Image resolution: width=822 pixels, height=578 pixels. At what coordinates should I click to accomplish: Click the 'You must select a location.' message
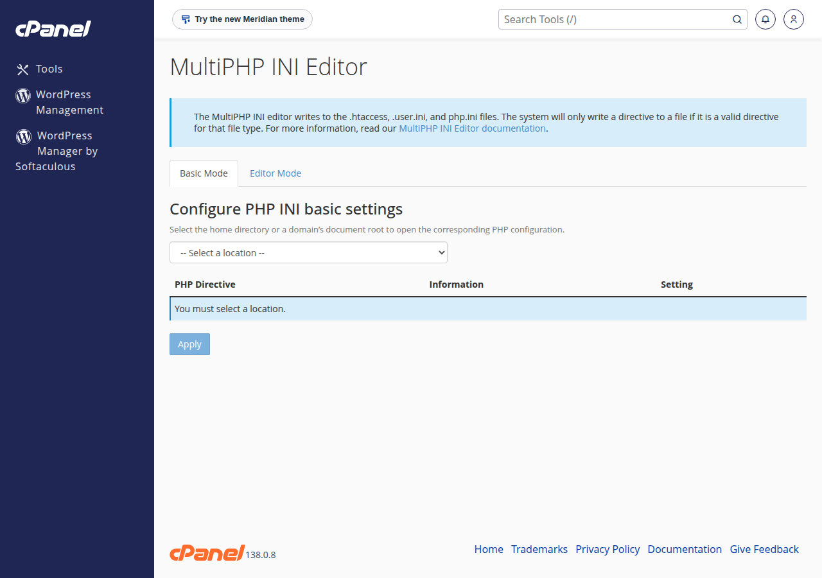230,309
